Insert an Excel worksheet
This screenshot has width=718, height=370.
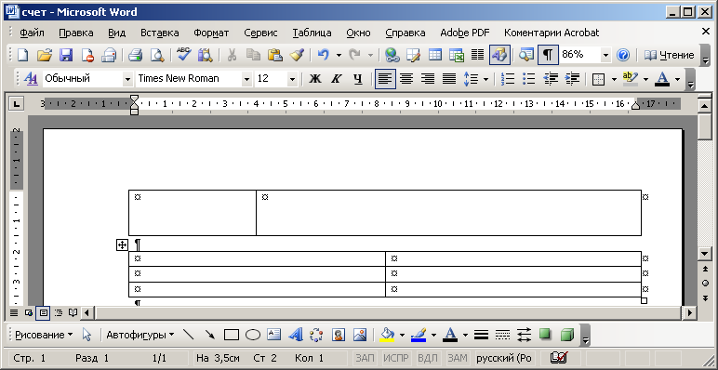[456, 56]
